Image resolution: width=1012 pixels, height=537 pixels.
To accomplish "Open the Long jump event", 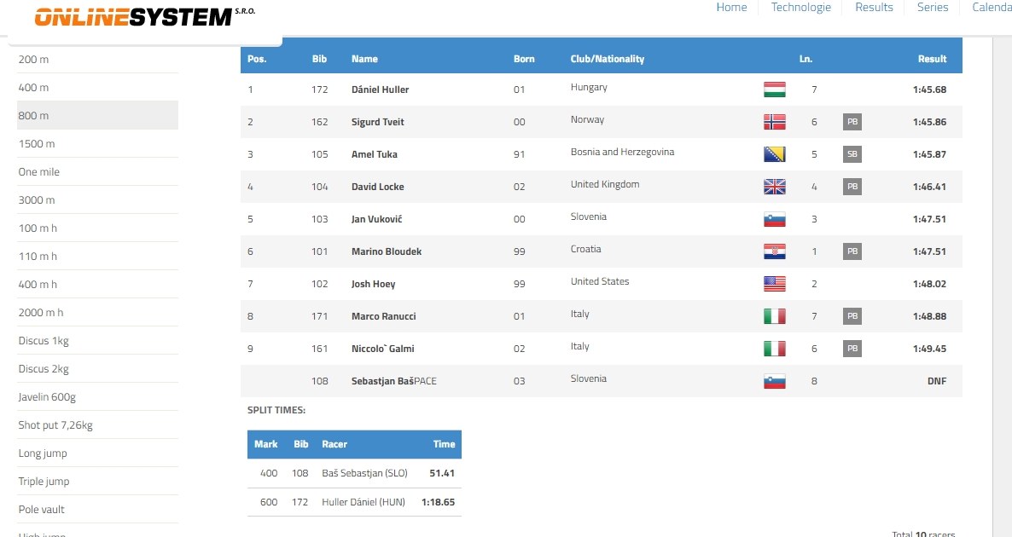I will pyautogui.click(x=43, y=453).
